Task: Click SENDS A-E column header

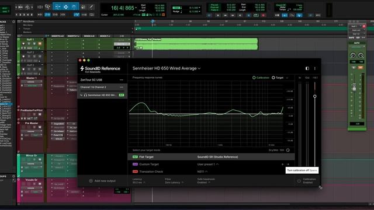Action: click(89, 36)
